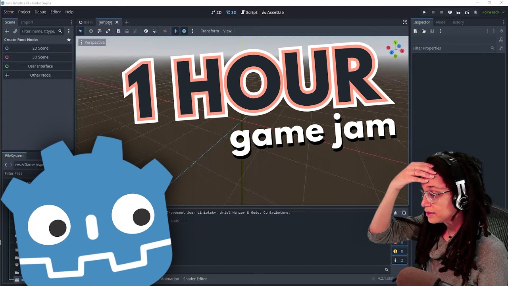Activate the Move Mode tool
This screenshot has height=286, width=508.
[91, 31]
